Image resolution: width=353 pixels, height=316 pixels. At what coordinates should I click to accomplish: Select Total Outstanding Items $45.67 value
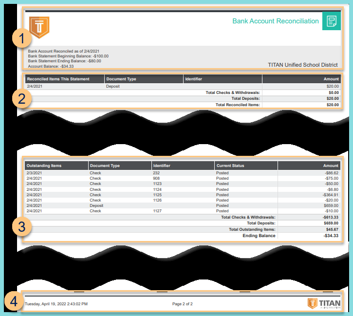tap(332, 229)
